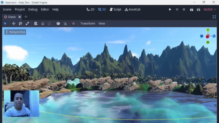Click the negative Z blue gizmo dot
Screen dimensions: 219x123
pos(202,36)
